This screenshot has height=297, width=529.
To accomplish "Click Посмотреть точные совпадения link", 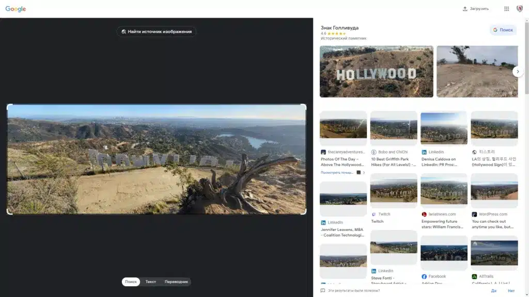I will coord(337,173).
